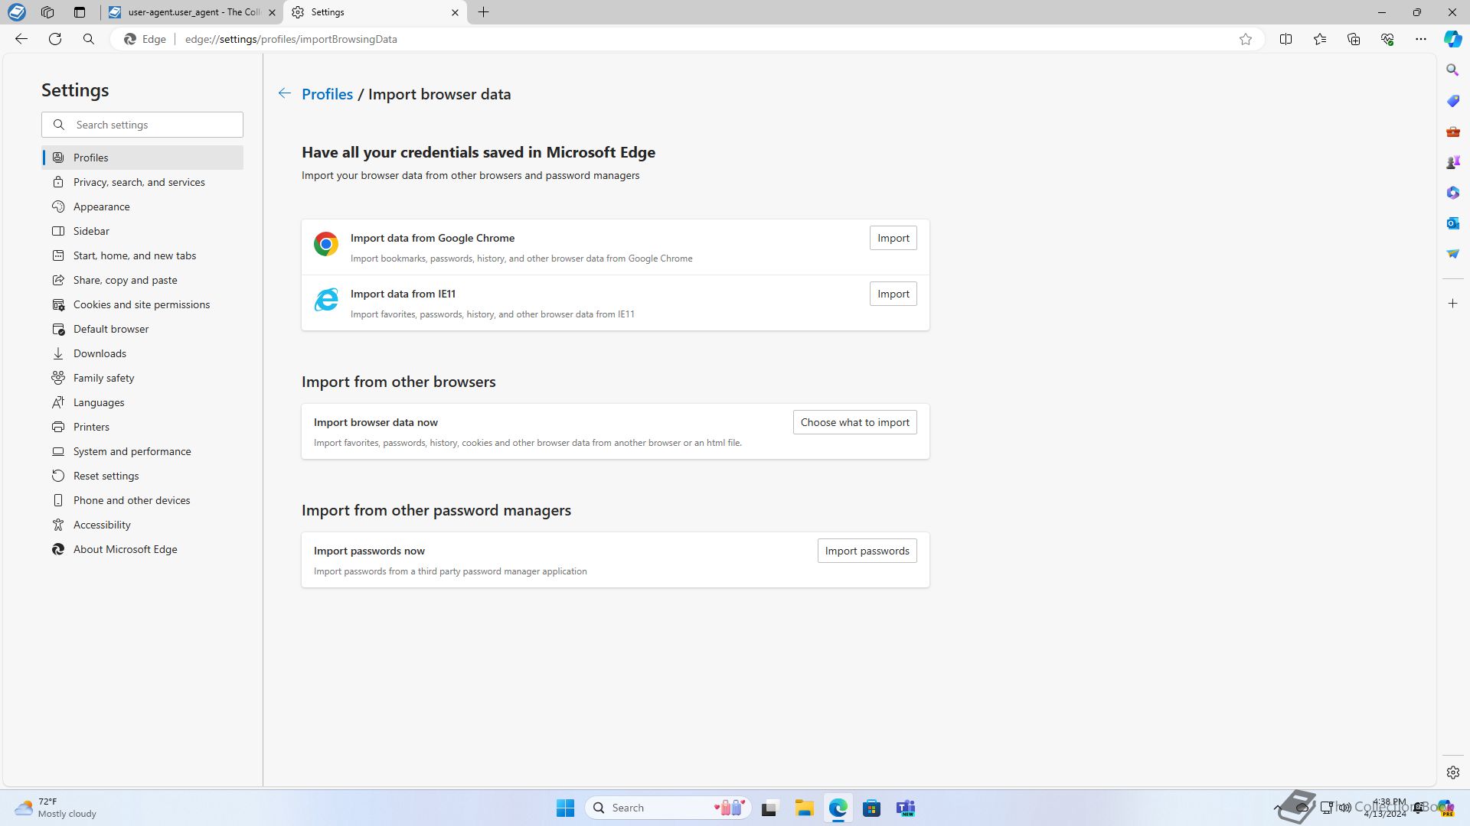Focus the Search settings field

coord(142,125)
